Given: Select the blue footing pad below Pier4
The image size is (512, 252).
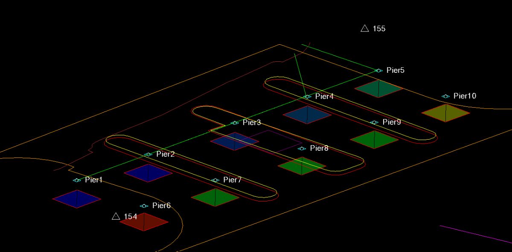Looking at the screenshot, I should coord(307,115).
